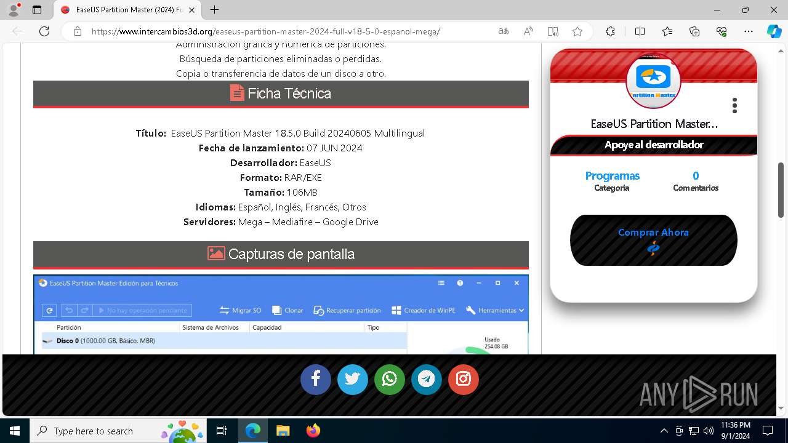Open the notification center icon
This screenshot has width=788, height=443.
pyautogui.click(x=767, y=431)
